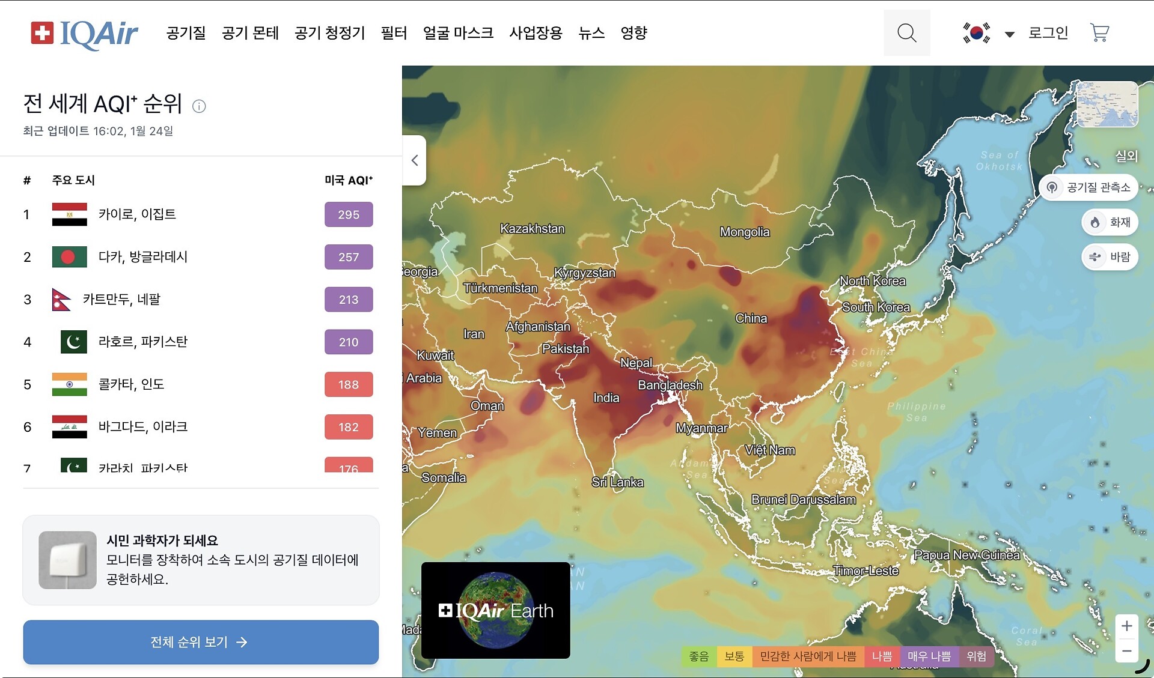This screenshot has width=1154, height=678.
Task: Click the mini map thumbnail
Action: [1107, 104]
